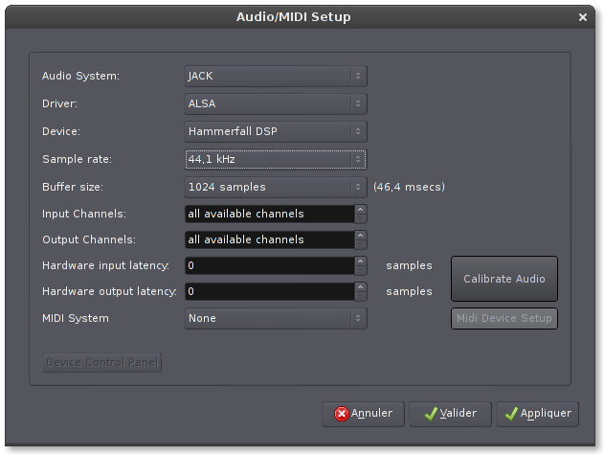Click the Hardware output latency stepper
This screenshot has width=604, height=455.
(x=361, y=291)
